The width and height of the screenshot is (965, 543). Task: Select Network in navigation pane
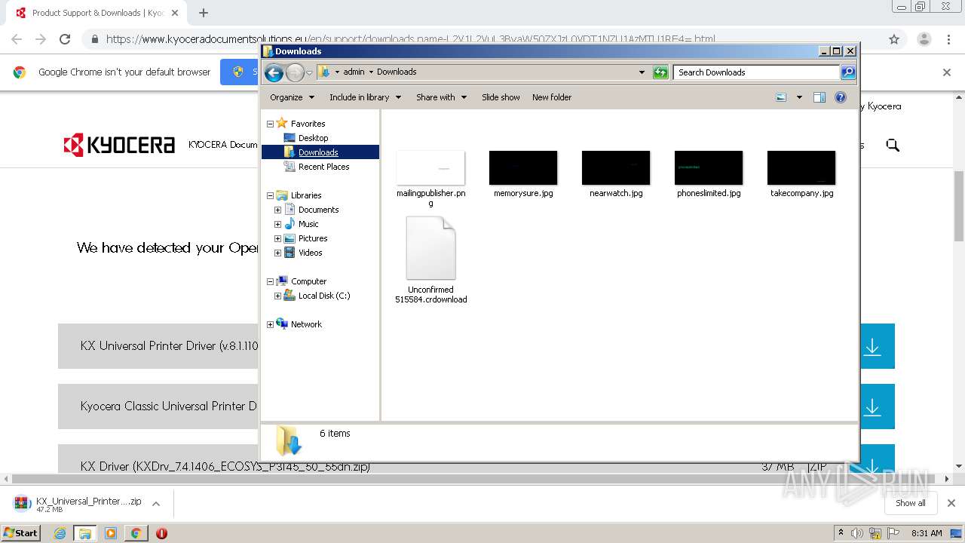click(306, 324)
